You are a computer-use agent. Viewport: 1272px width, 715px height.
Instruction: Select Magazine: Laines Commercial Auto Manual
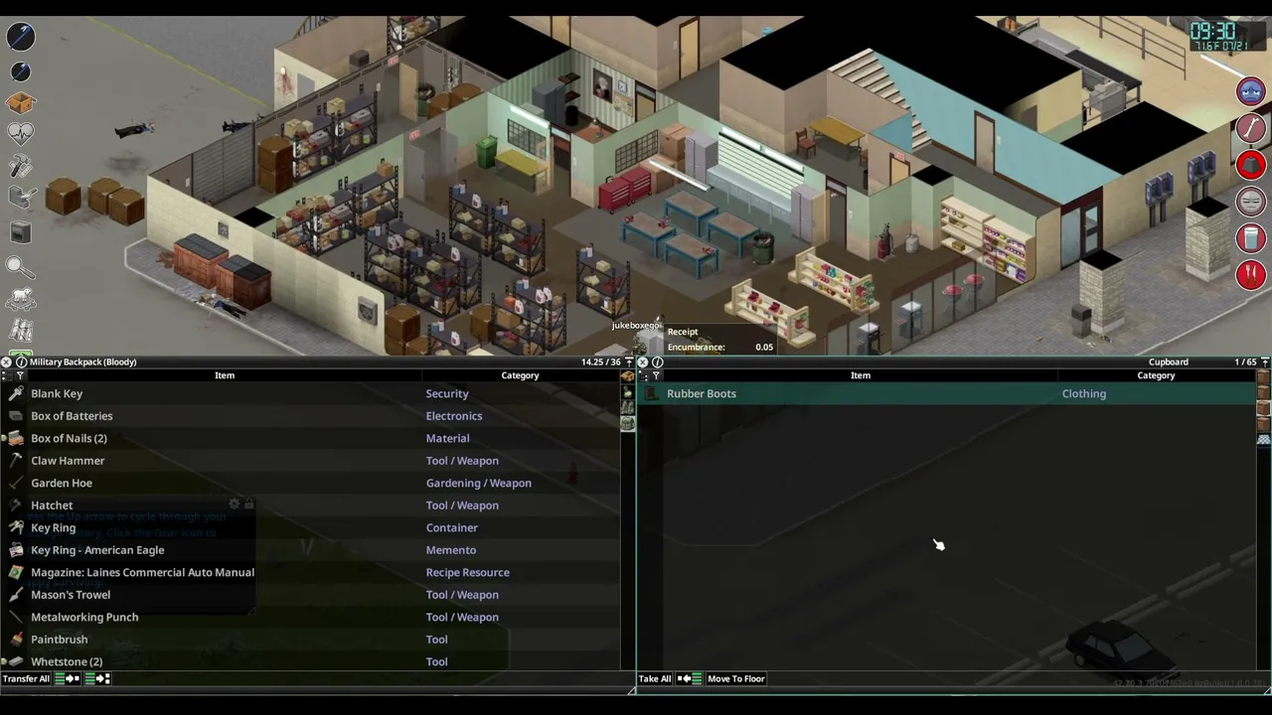tap(310, 573)
